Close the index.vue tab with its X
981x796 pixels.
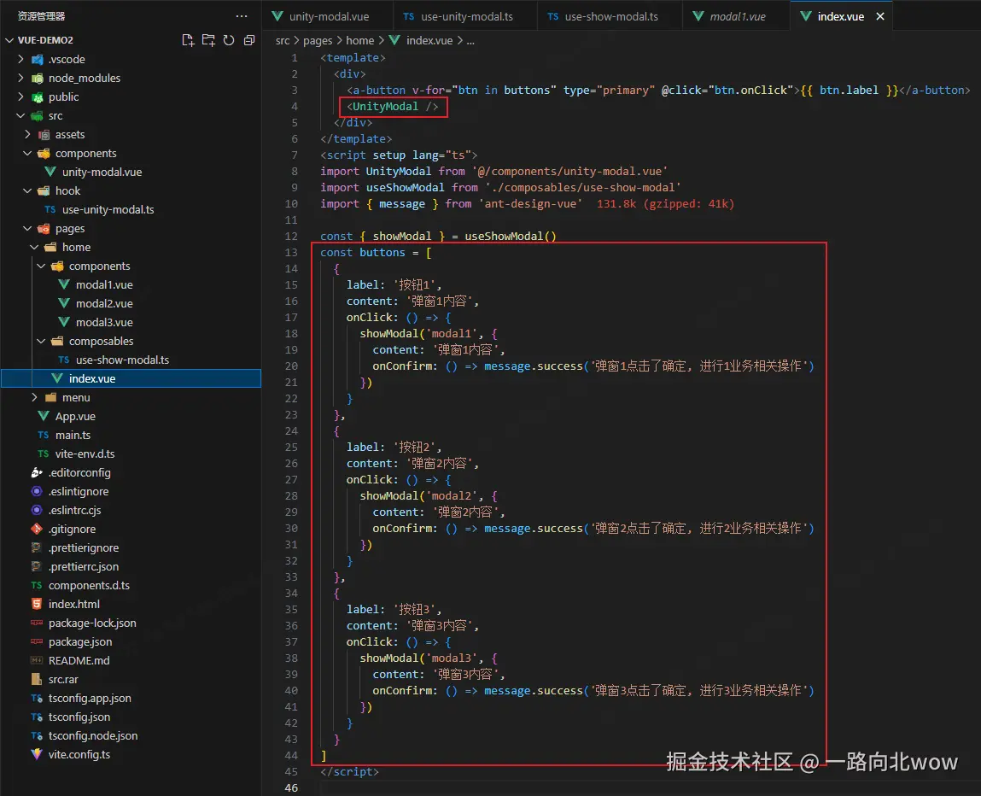coord(880,16)
